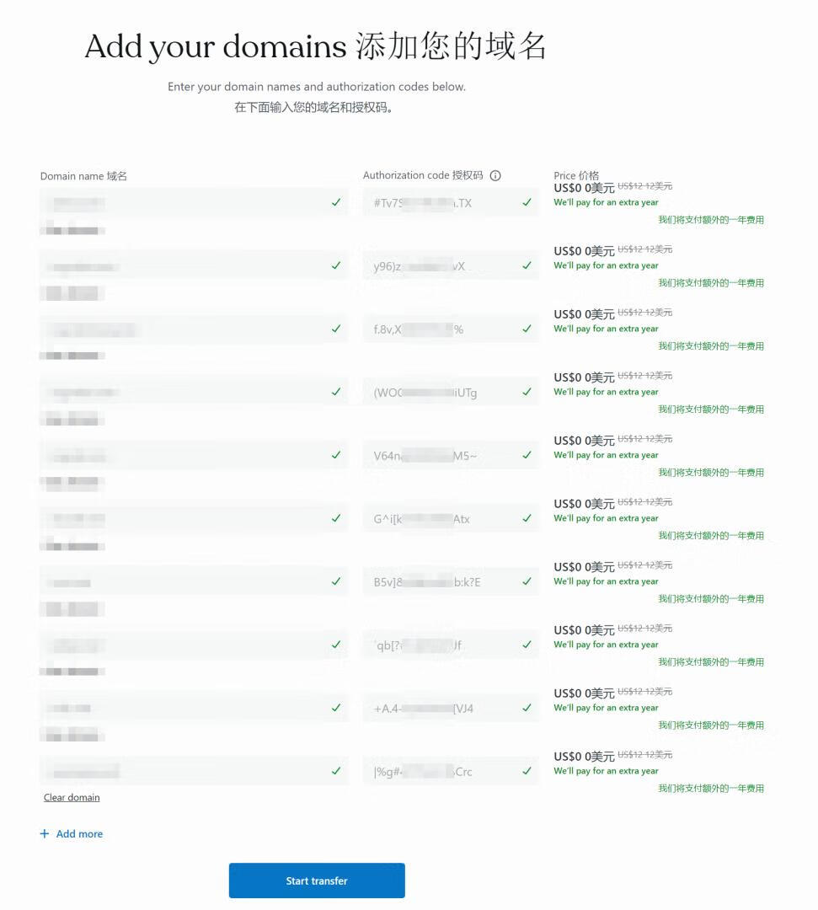Click the authorization code info icon
Image resolution: width=818 pixels, height=910 pixels.
point(495,175)
